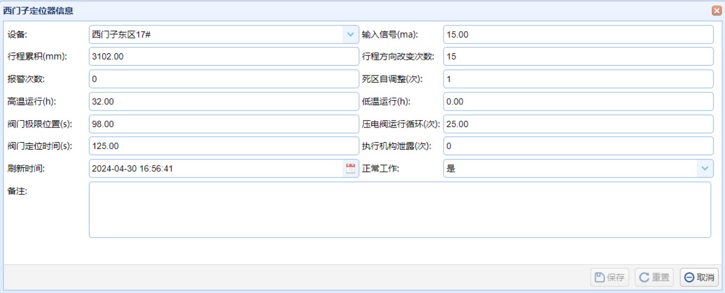Expand the 设备 dropdown list
725x293 pixels.
(350, 35)
